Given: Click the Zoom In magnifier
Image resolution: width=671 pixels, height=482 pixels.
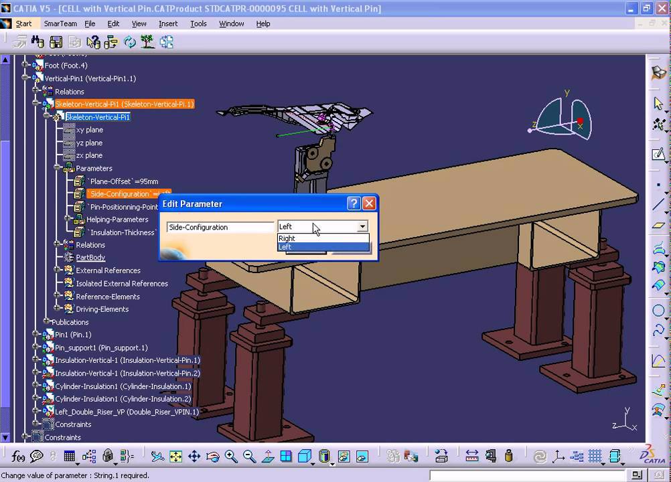Looking at the screenshot, I should coord(230,457).
